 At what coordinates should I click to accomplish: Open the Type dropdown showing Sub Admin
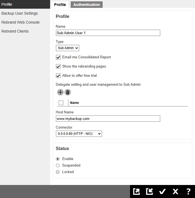coord(67,48)
